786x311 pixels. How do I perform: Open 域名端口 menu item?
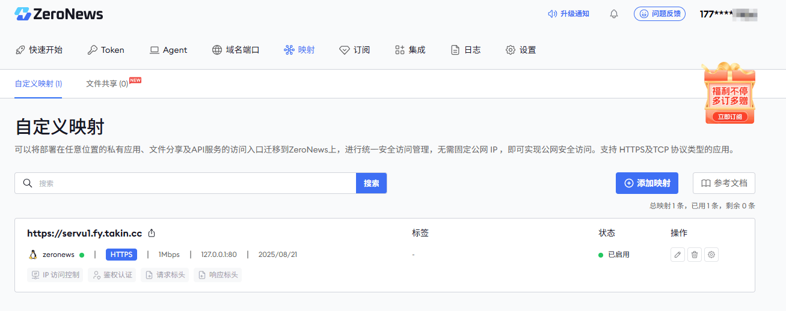pos(236,50)
